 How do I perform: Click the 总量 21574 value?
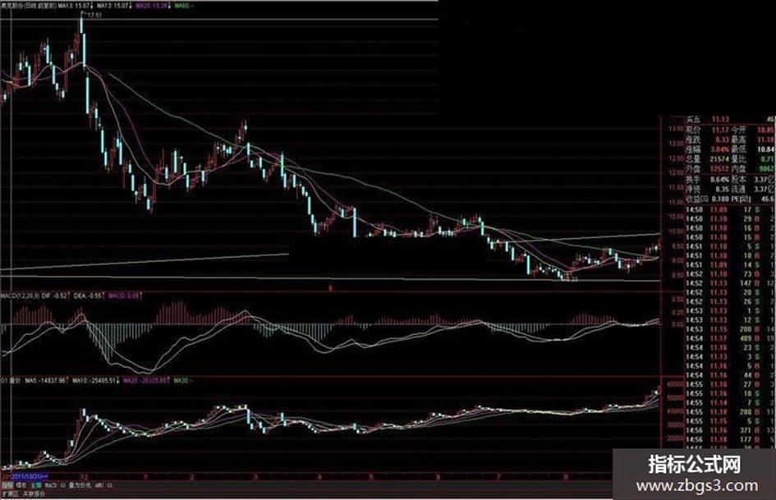pyautogui.click(x=719, y=159)
